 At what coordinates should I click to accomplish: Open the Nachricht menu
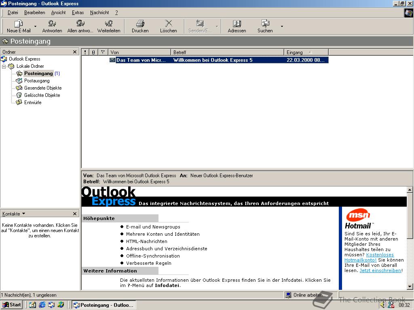(x=99, y=13)
